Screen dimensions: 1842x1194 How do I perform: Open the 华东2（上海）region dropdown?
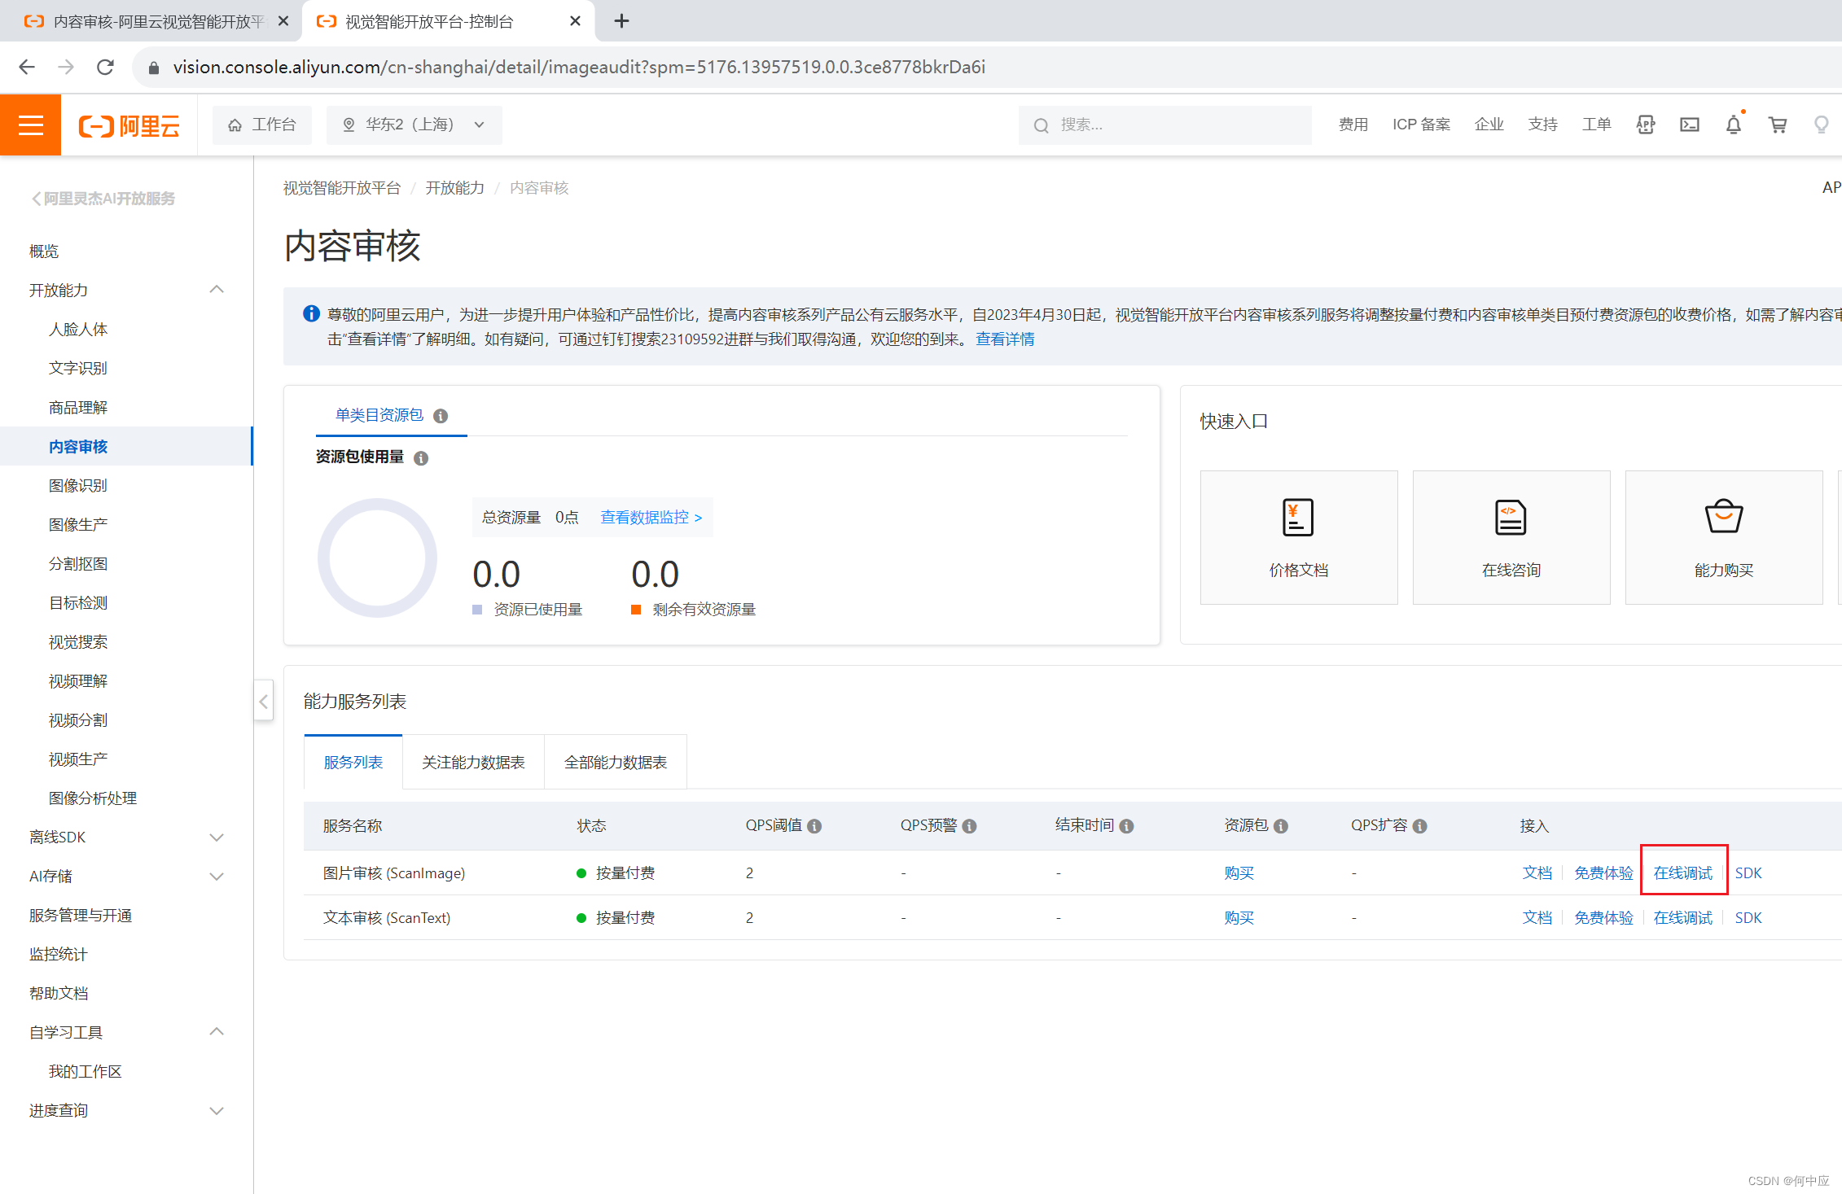pos(414,125)
